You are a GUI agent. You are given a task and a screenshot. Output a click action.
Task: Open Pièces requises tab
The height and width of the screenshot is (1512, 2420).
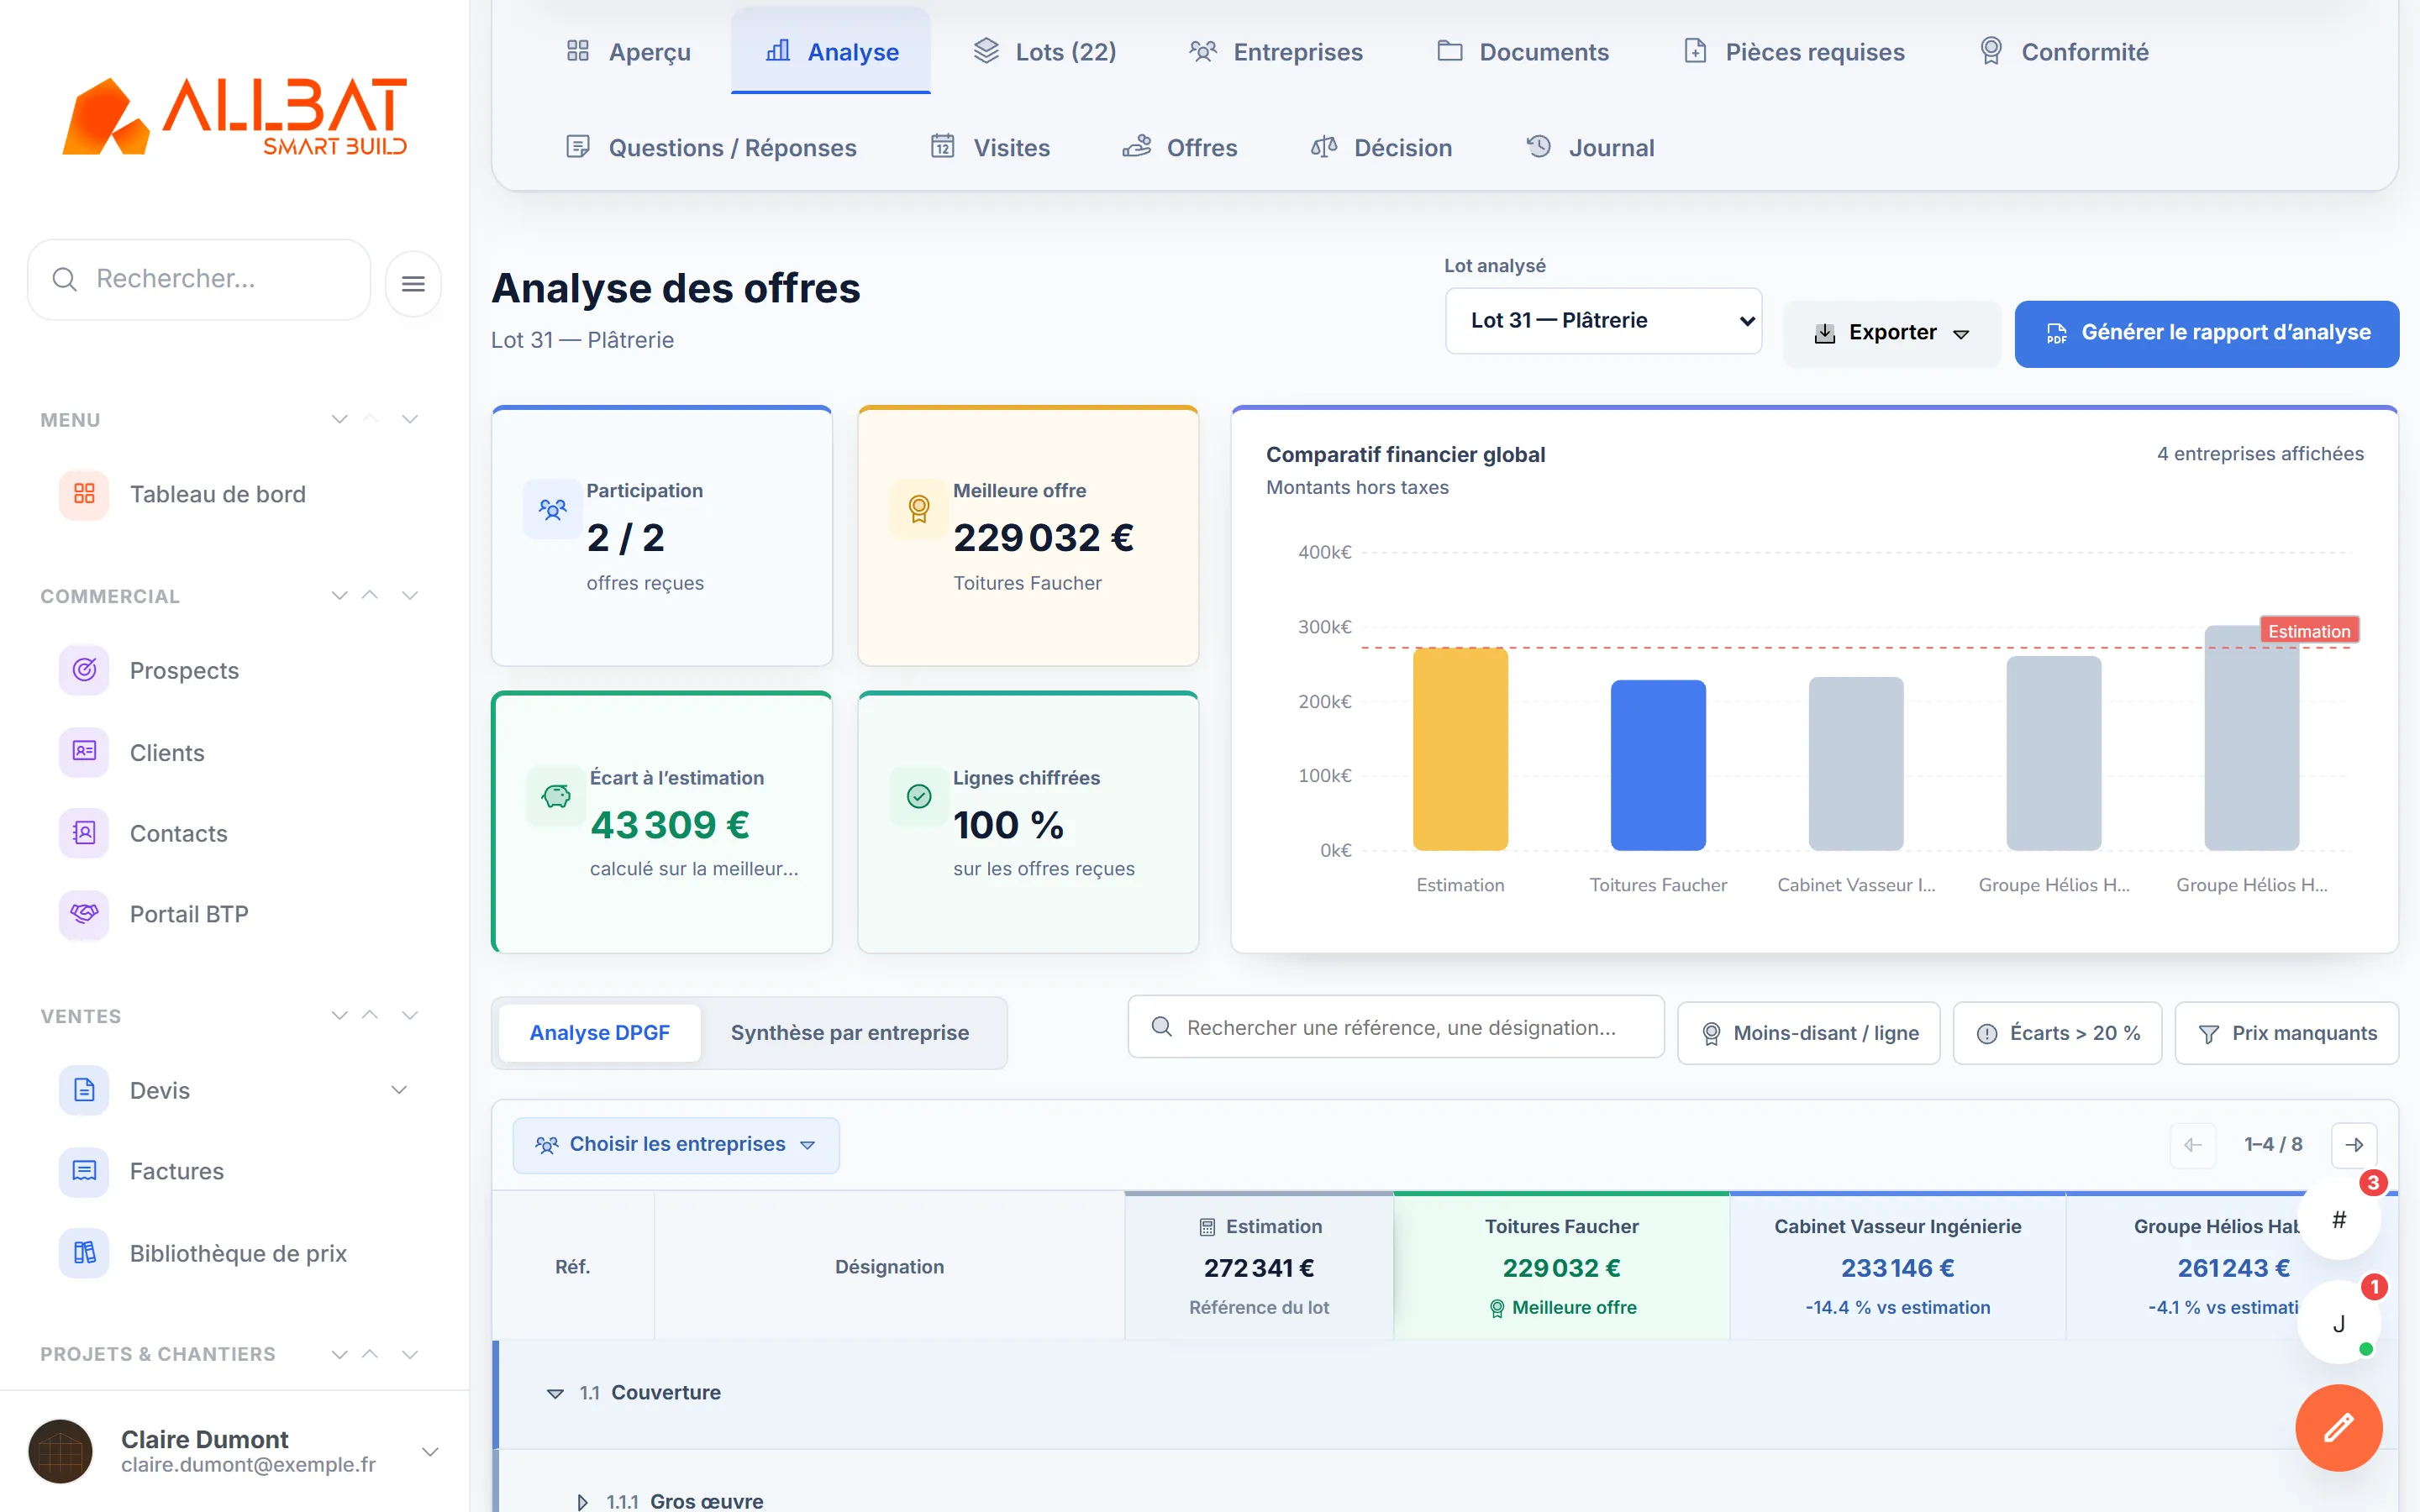point(1794,51)
